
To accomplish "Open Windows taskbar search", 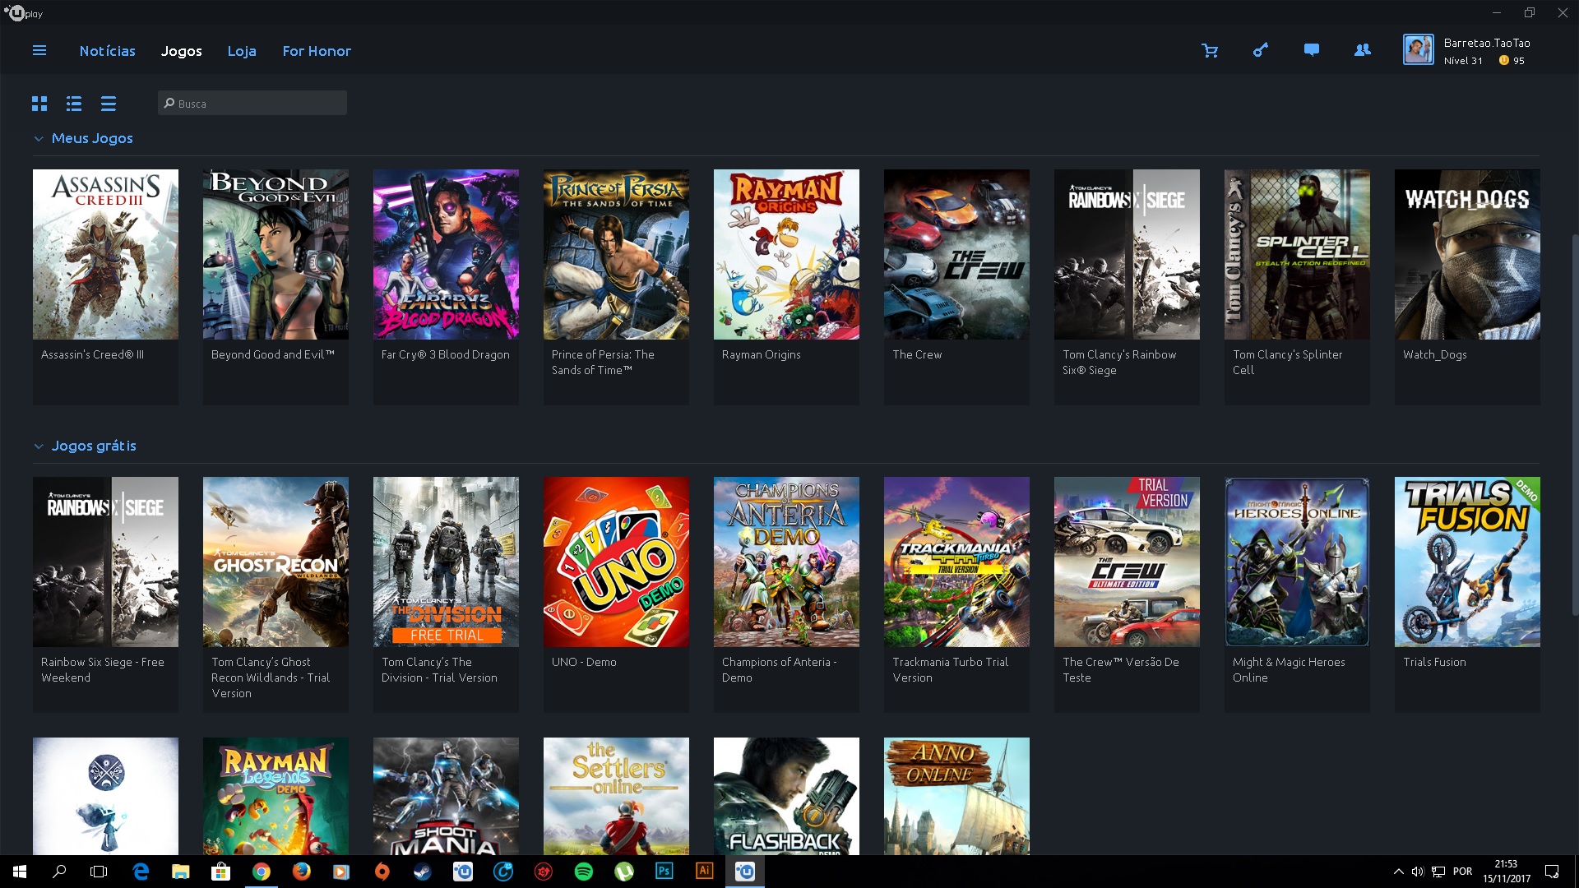I will (59, 872).
